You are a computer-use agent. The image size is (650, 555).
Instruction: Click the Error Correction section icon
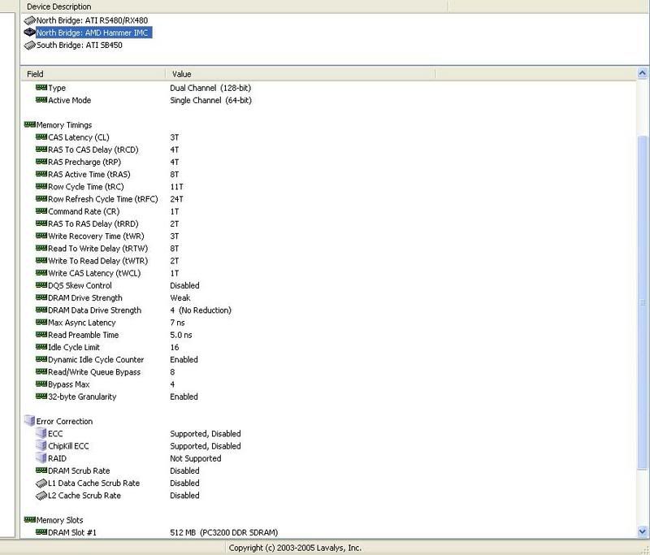click(x=30, y=421)
